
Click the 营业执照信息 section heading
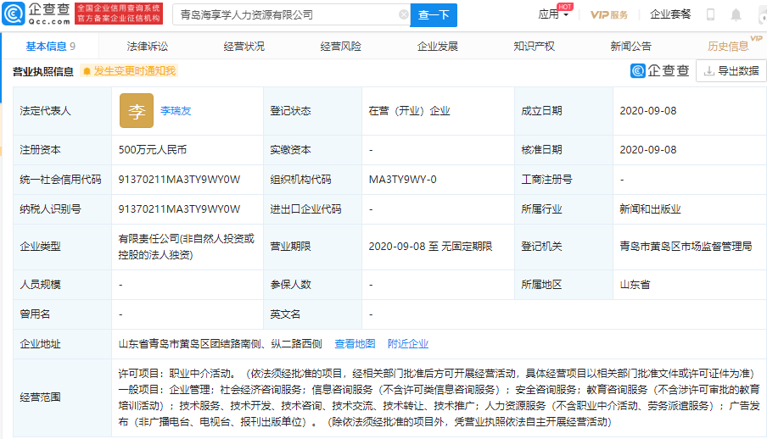(x=43, y=72)
